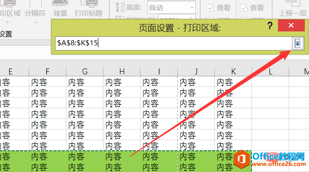
Task: Select column header K
Action: (x=233, y=72)
